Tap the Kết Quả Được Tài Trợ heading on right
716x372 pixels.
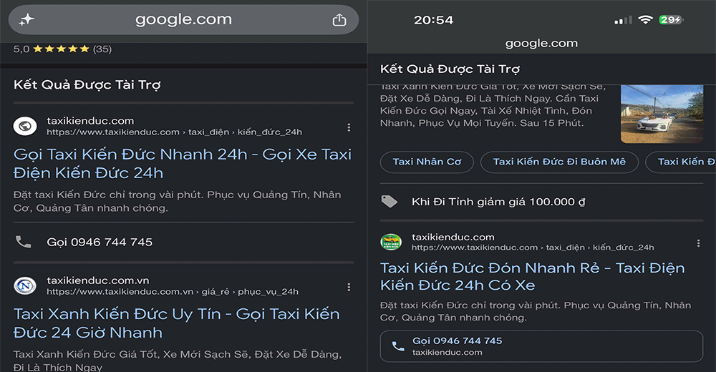pyautogui.click(x=450, y=69)
